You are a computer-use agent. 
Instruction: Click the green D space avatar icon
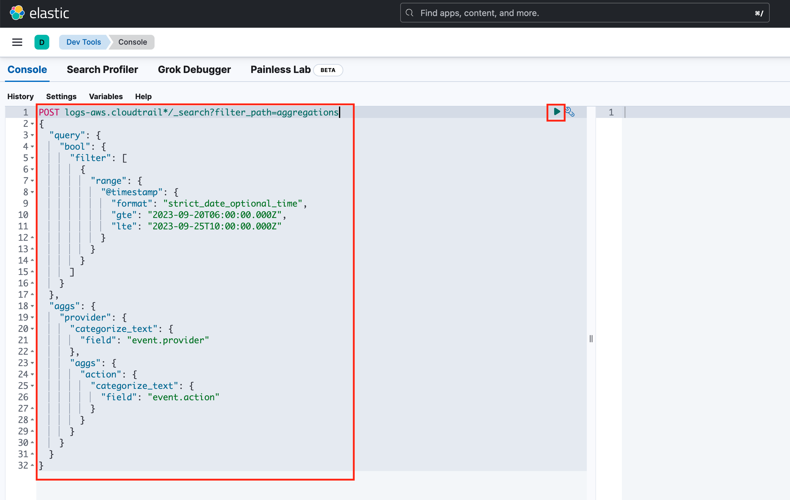[42, 42]
